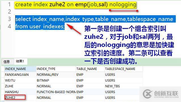Select the TABLESPACE_NAME column header
Screen dimensions: 181x102
coord(123,69)
